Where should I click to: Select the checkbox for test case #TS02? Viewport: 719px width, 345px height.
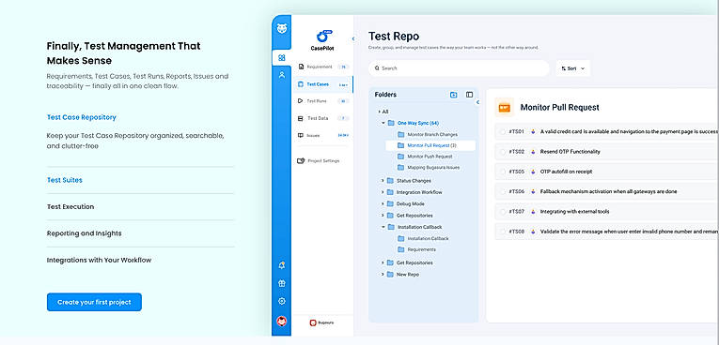pyautogui.click(x=503, y=152)
